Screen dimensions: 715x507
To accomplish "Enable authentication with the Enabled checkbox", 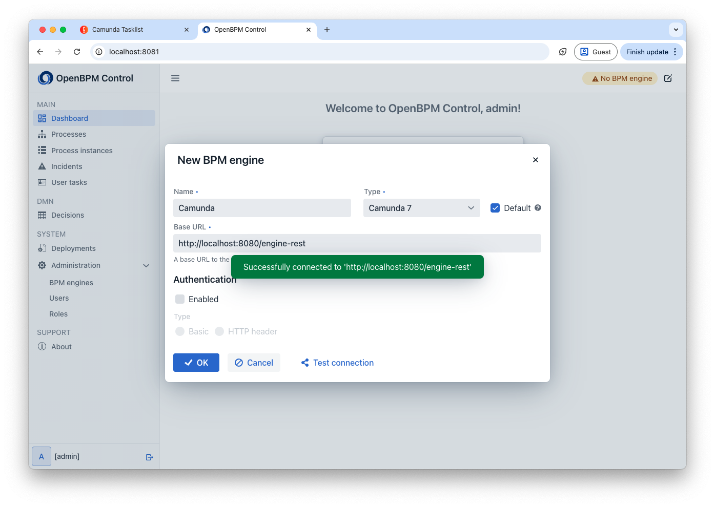I will pos(180,299).
